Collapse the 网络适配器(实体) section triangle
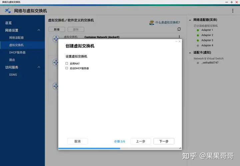 tap(190, 20)
